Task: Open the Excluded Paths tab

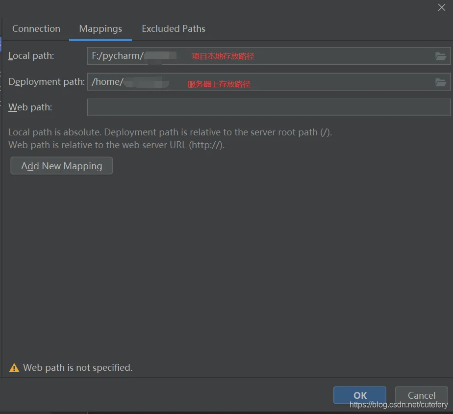Action: pos(174,29)
